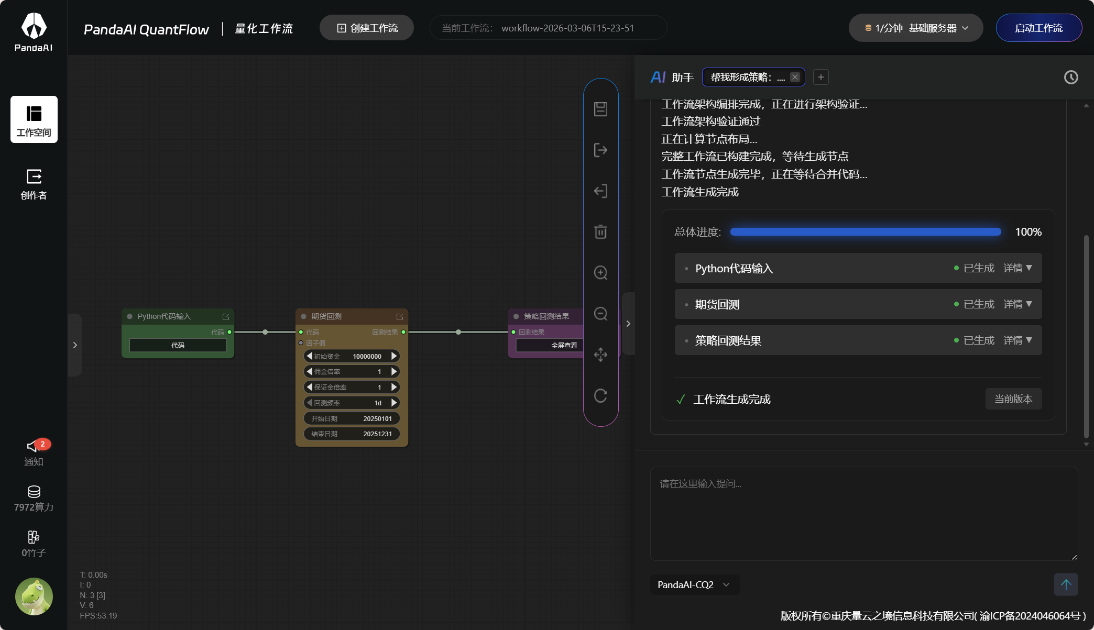
Task: Click the 工作流生成完成 status with checkmark
Action: click(723, 400)
